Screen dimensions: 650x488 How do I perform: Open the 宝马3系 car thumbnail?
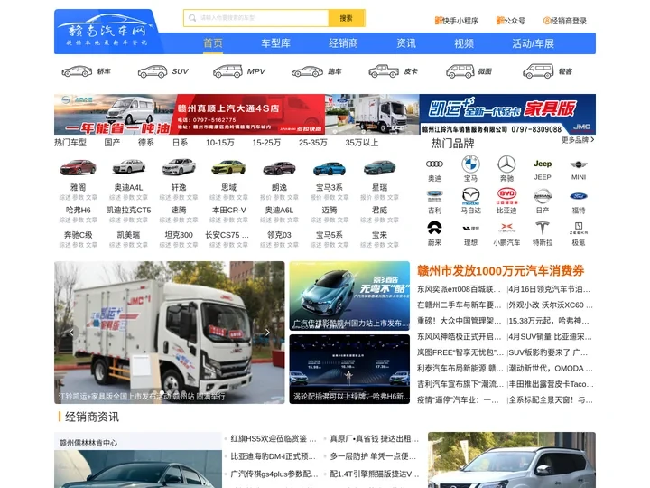pyautogui.click(x=330, y=168)
